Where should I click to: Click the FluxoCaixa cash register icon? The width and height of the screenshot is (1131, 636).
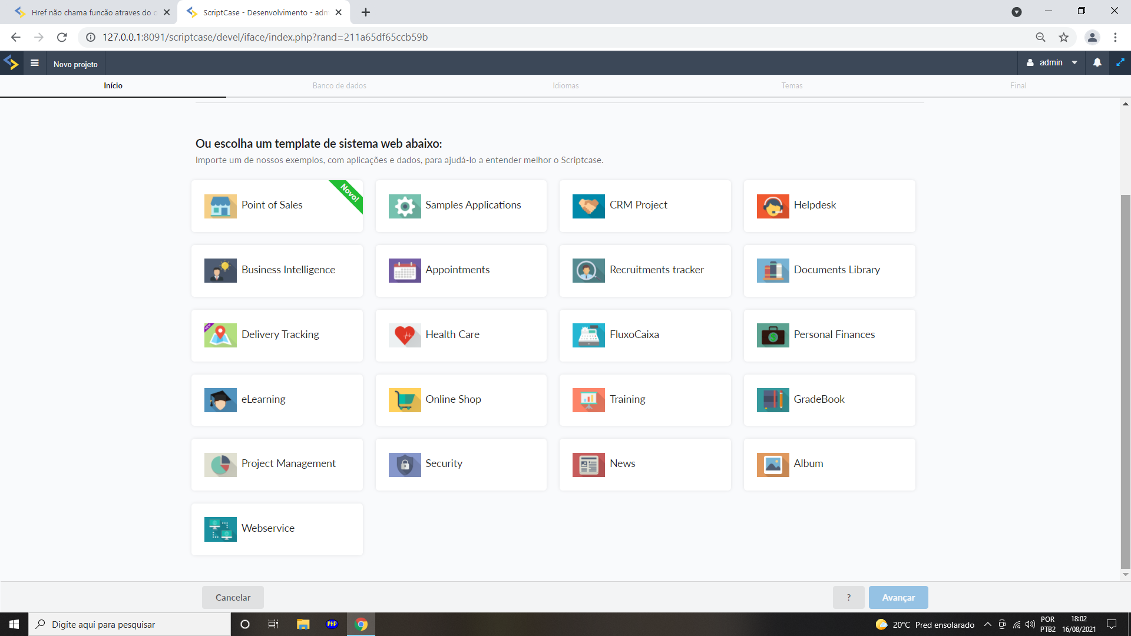tap(588, 335)
